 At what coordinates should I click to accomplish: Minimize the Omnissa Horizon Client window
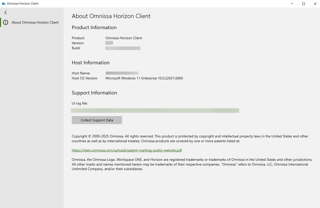click(x=292, y=4)
